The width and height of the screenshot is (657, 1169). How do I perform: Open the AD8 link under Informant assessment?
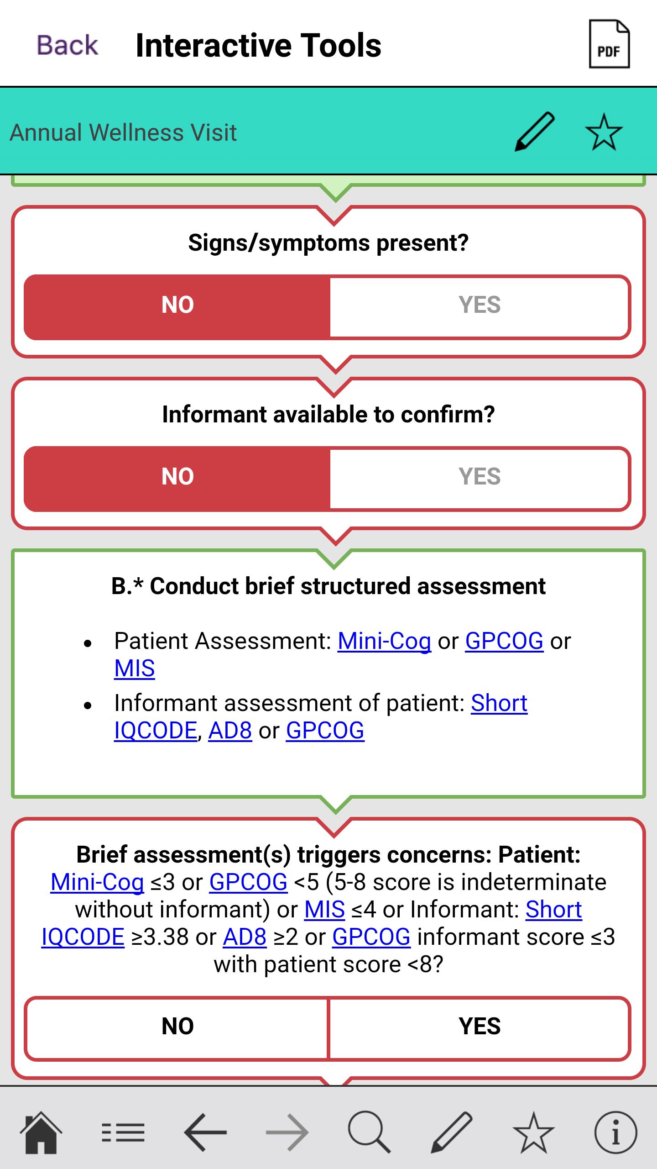coord(230,730)
